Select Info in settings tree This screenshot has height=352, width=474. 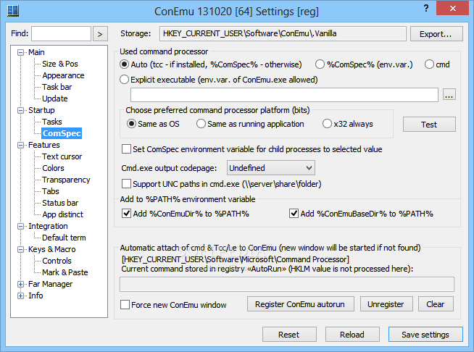click(x=36, y=296)
